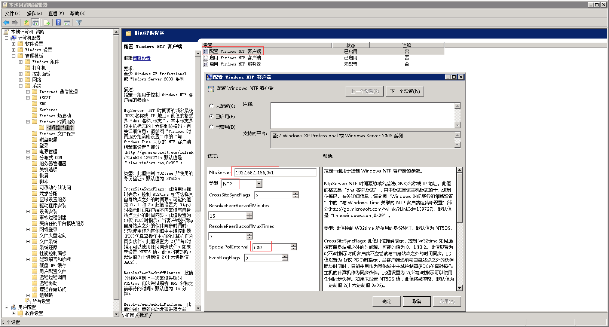The image size is (609, 327).
Task: Click the 状态 column header
Action: (x=351, y=45)
